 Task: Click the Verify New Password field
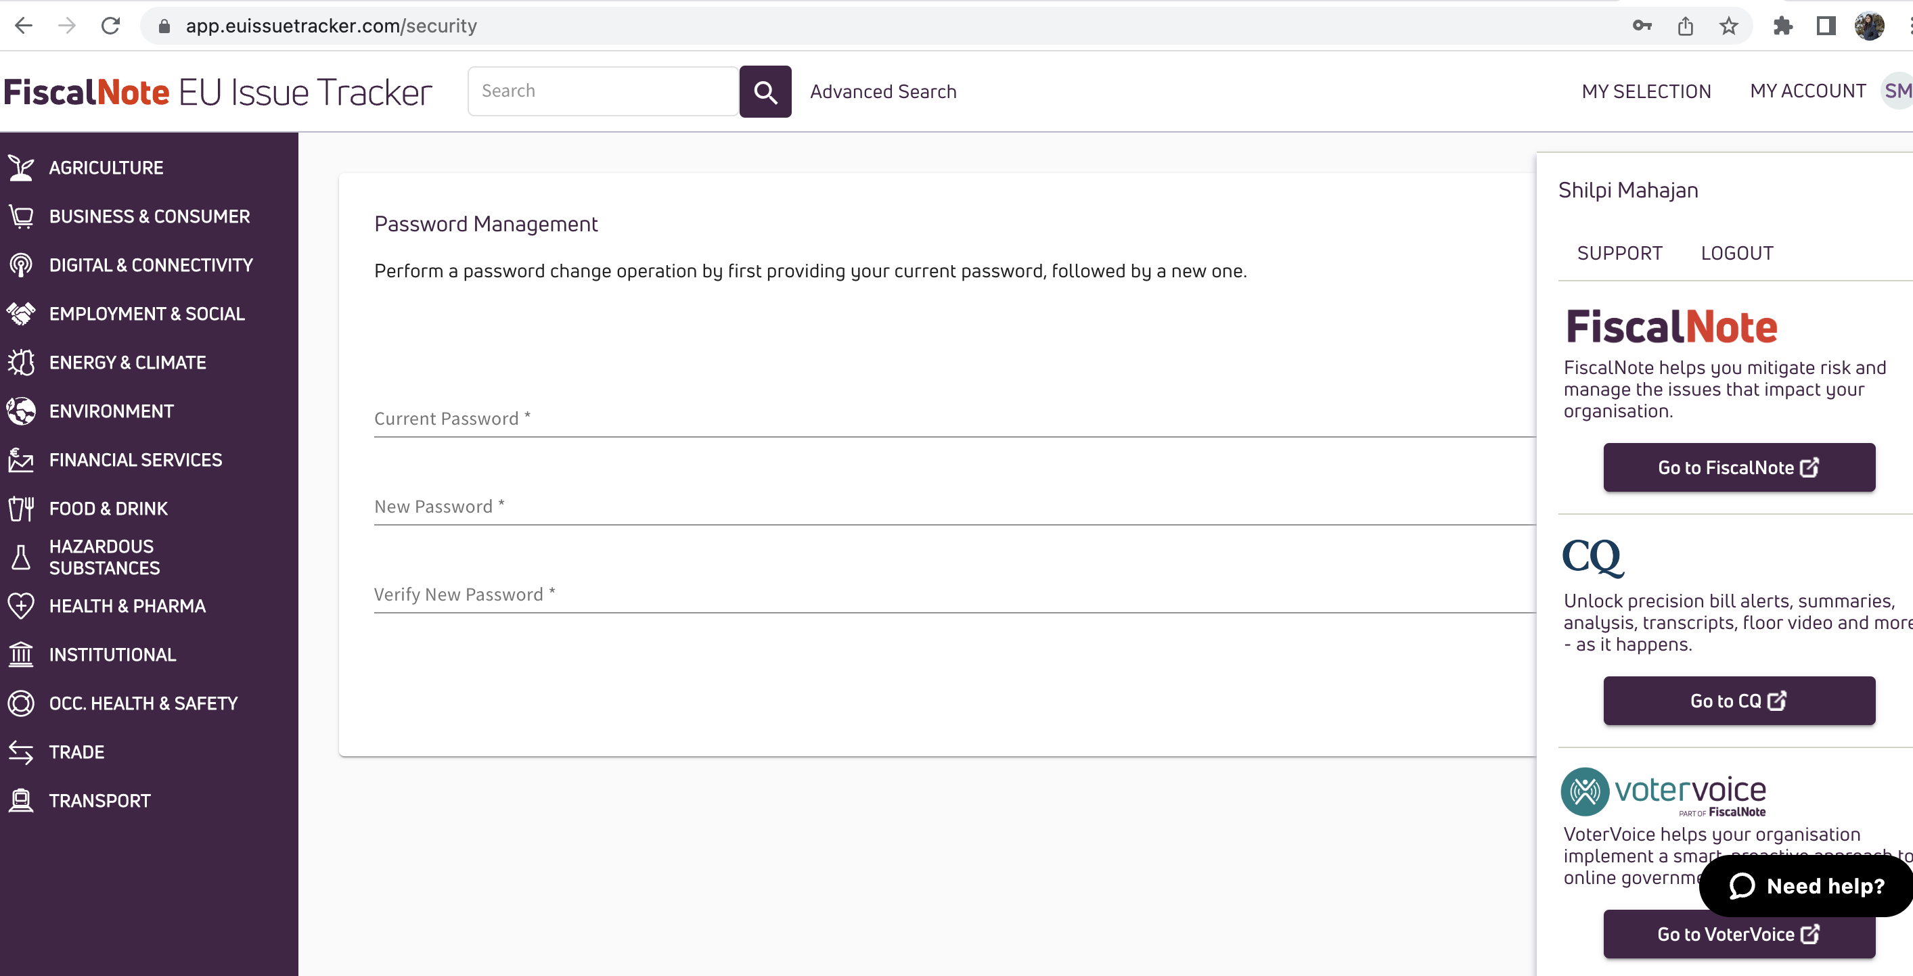[x=954, y=595]
